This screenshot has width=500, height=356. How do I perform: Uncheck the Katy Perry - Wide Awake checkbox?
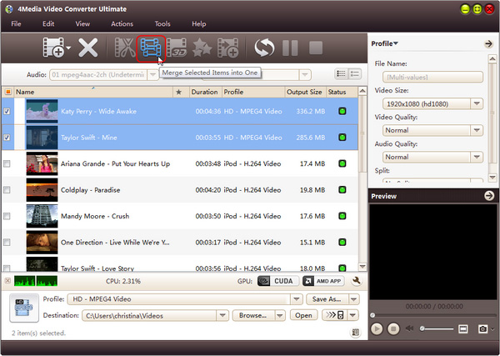point(7,111)
